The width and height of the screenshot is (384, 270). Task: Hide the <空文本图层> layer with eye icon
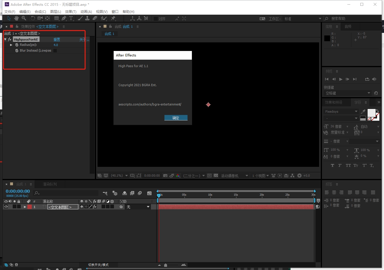pos(6,207)
